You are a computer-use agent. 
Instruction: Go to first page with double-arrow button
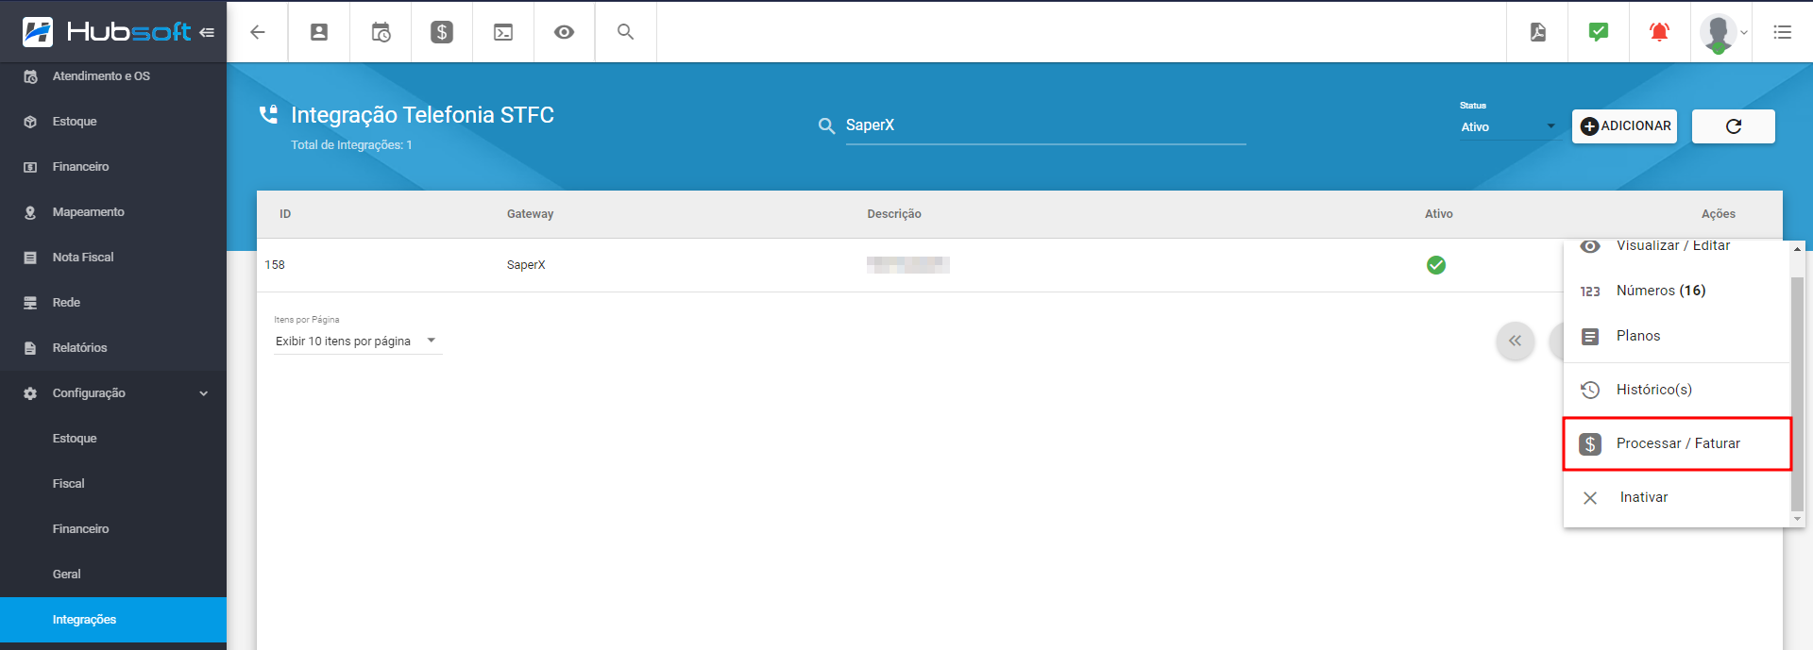click(1516, 341)
